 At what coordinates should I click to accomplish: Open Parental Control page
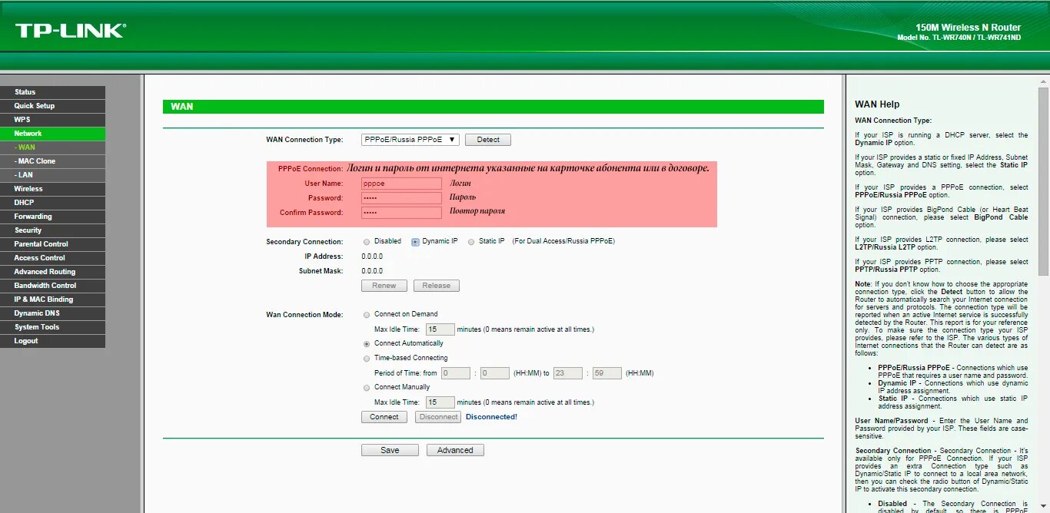52,244
